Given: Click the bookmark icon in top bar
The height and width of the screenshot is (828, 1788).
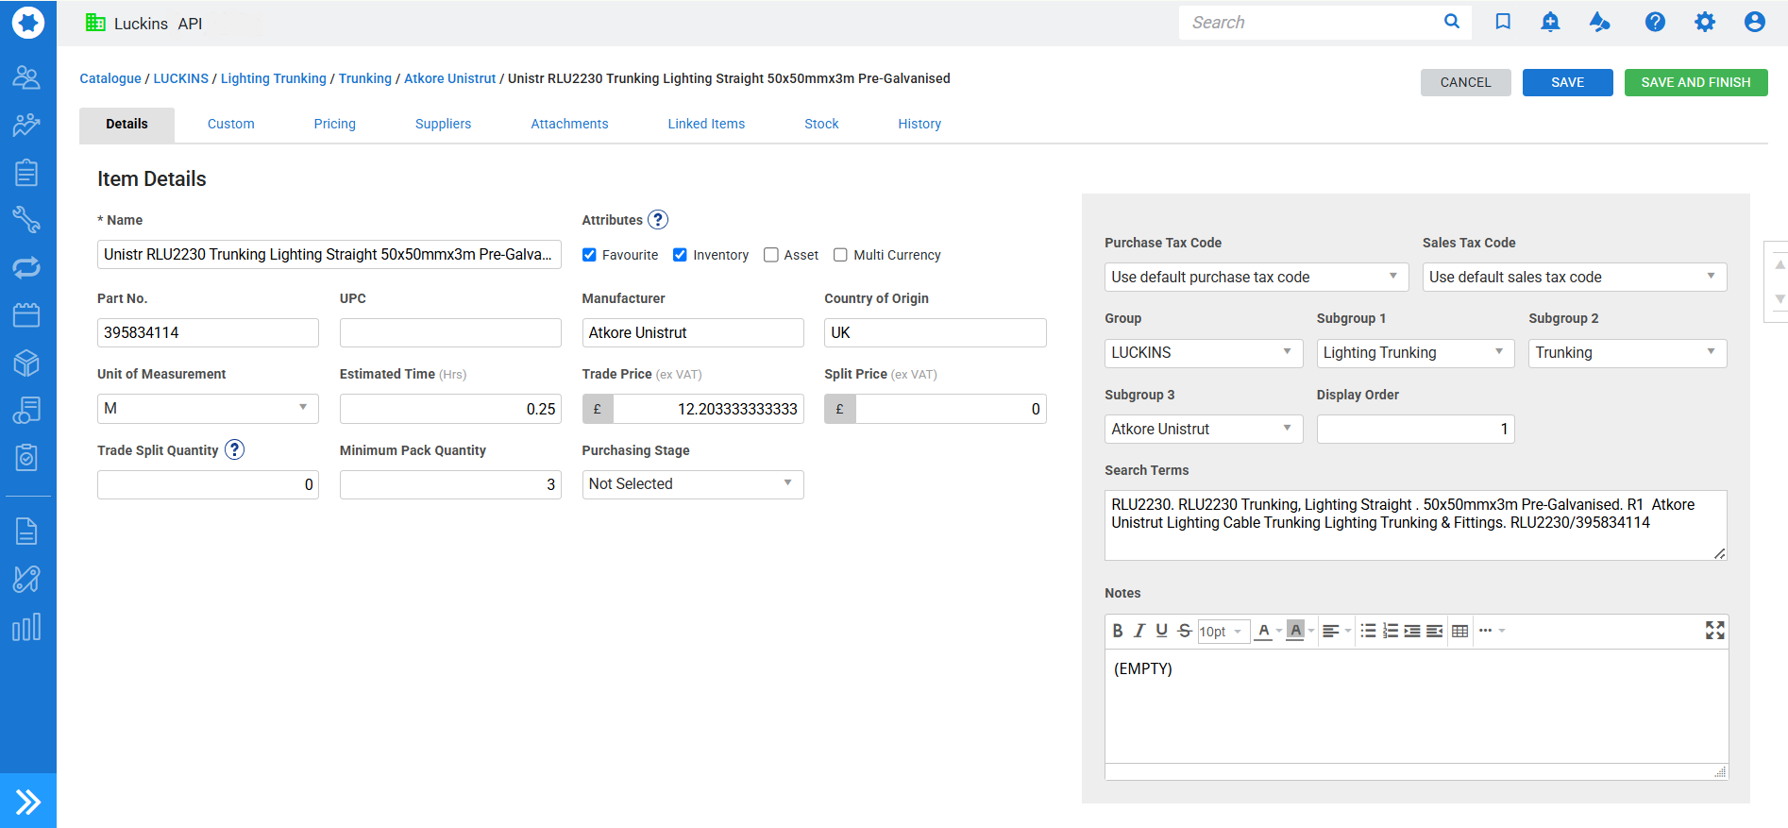Looking at the screenshot, I should click(1503, 22).
